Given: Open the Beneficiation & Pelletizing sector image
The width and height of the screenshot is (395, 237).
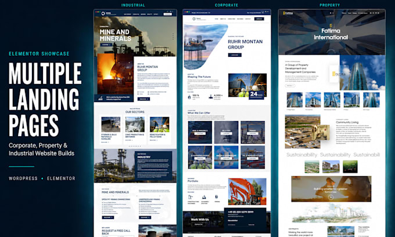Looking at the screenshot, I should click(160, 125).
